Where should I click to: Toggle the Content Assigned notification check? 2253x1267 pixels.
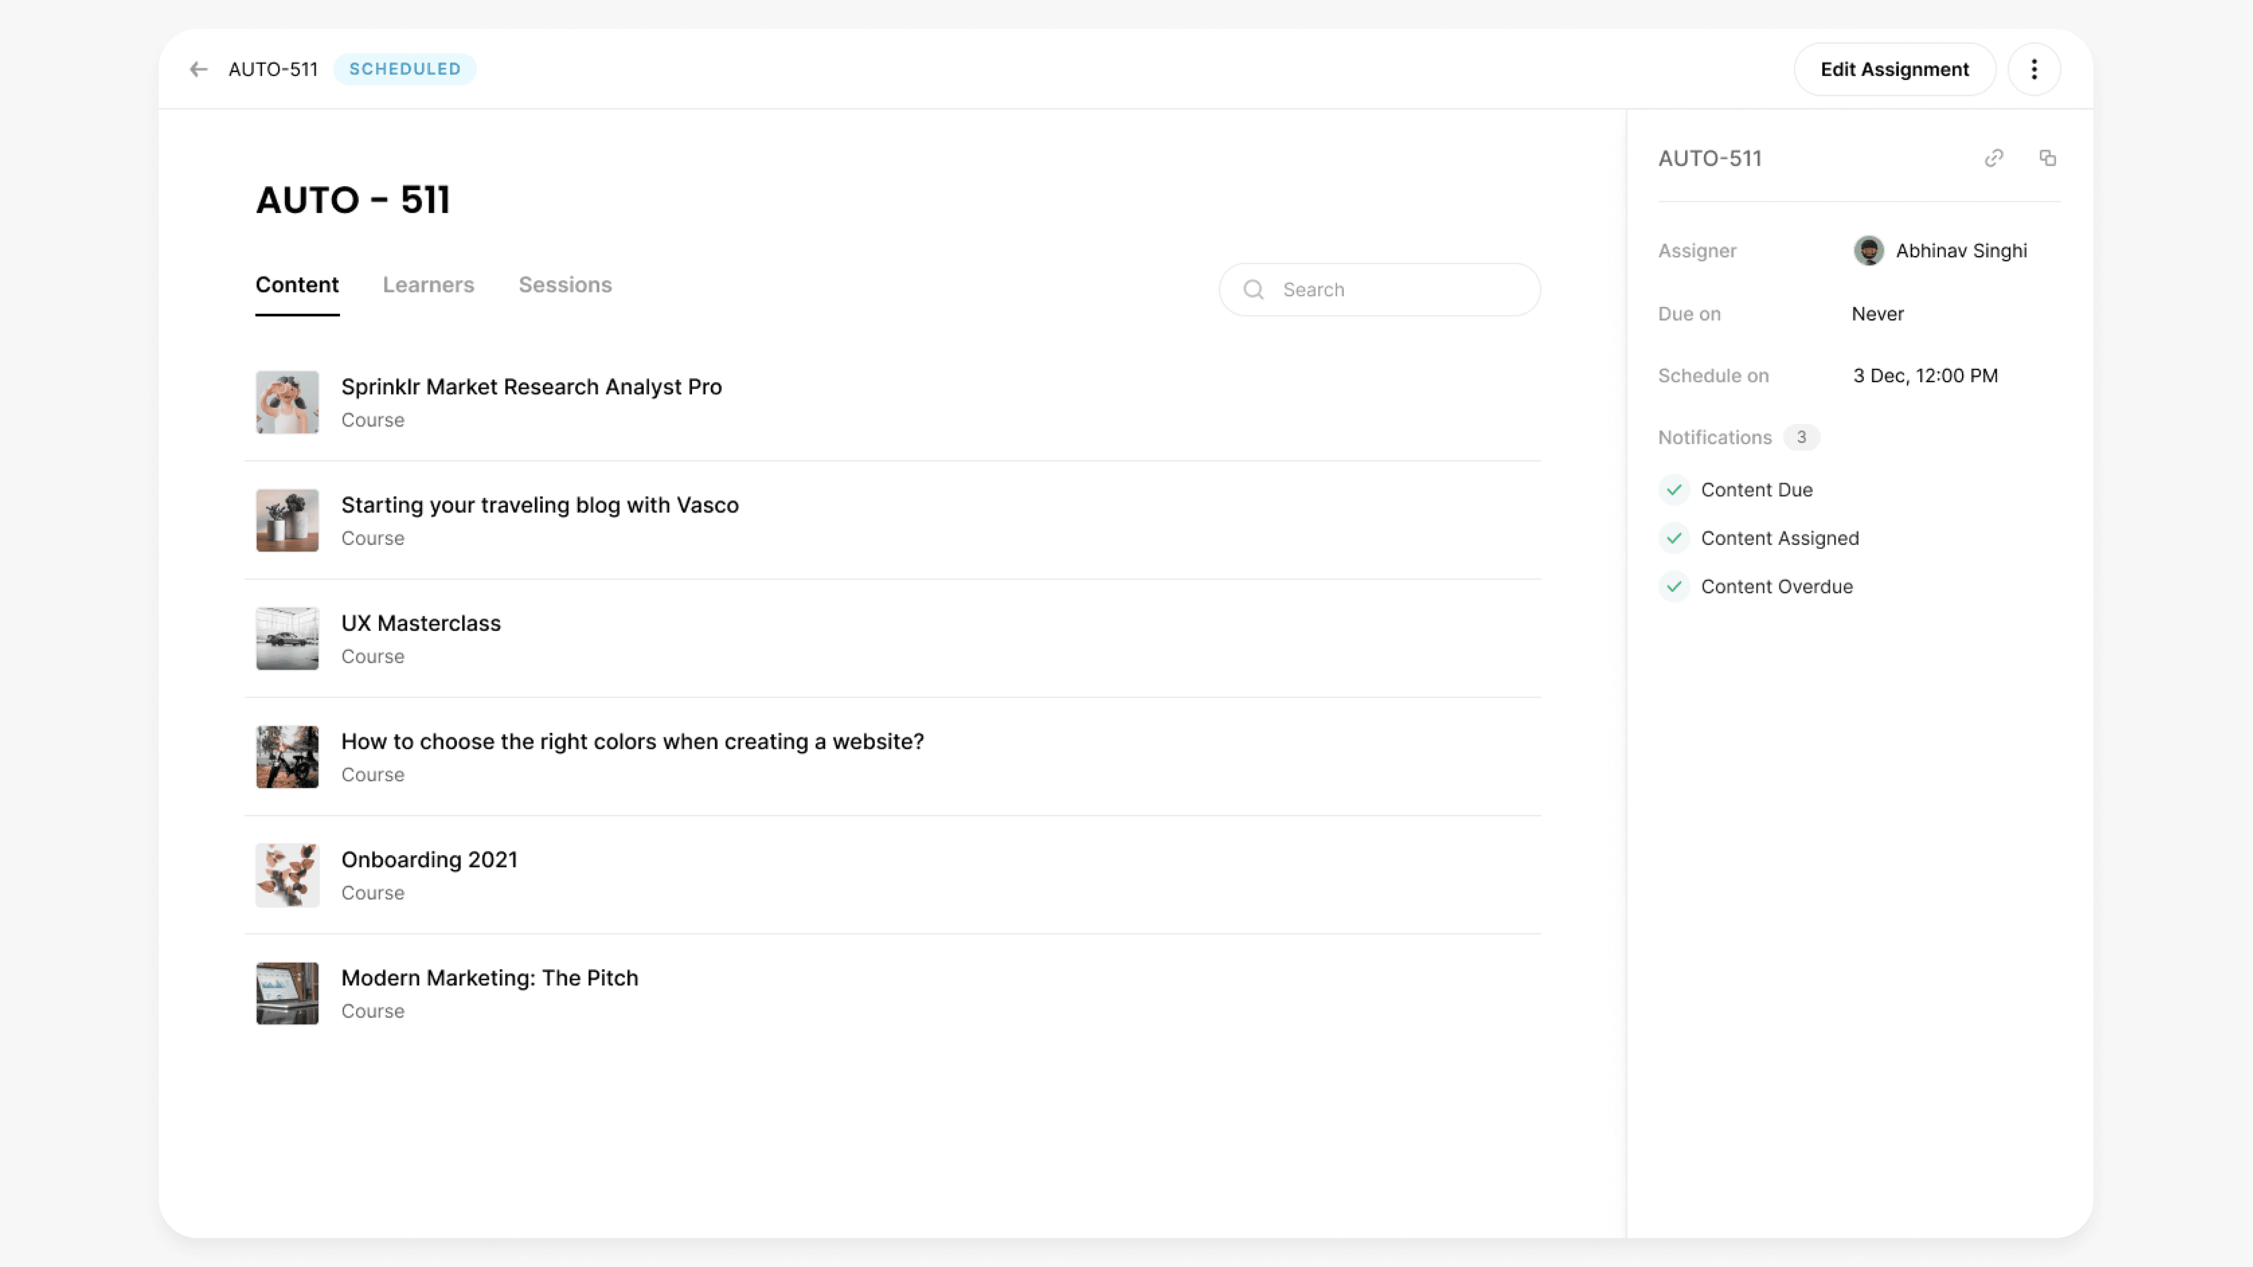tap(1674, 539)
